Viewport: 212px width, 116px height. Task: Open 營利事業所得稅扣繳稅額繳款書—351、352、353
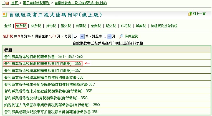[44, 56]
